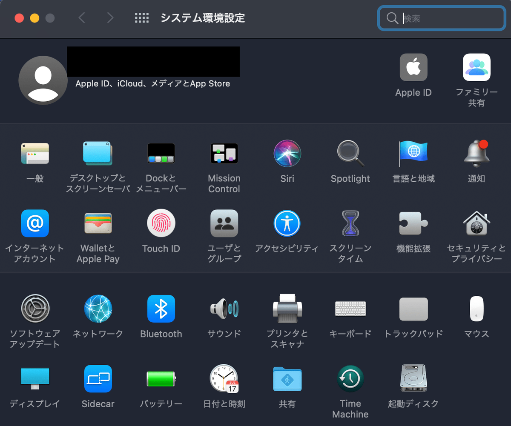Open Spotlight preferences
The width and height of the screenshot is (511, 426).
tap(350, 154)
